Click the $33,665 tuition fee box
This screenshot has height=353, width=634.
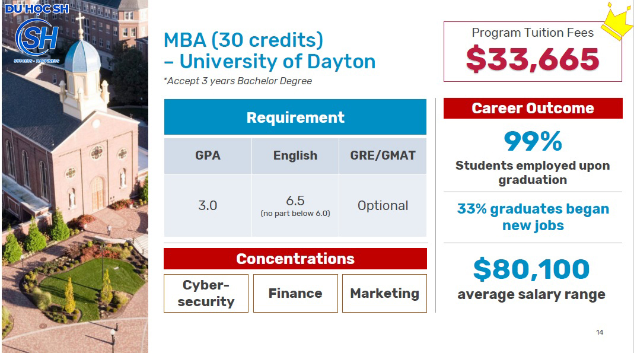(x=533, y=52)
